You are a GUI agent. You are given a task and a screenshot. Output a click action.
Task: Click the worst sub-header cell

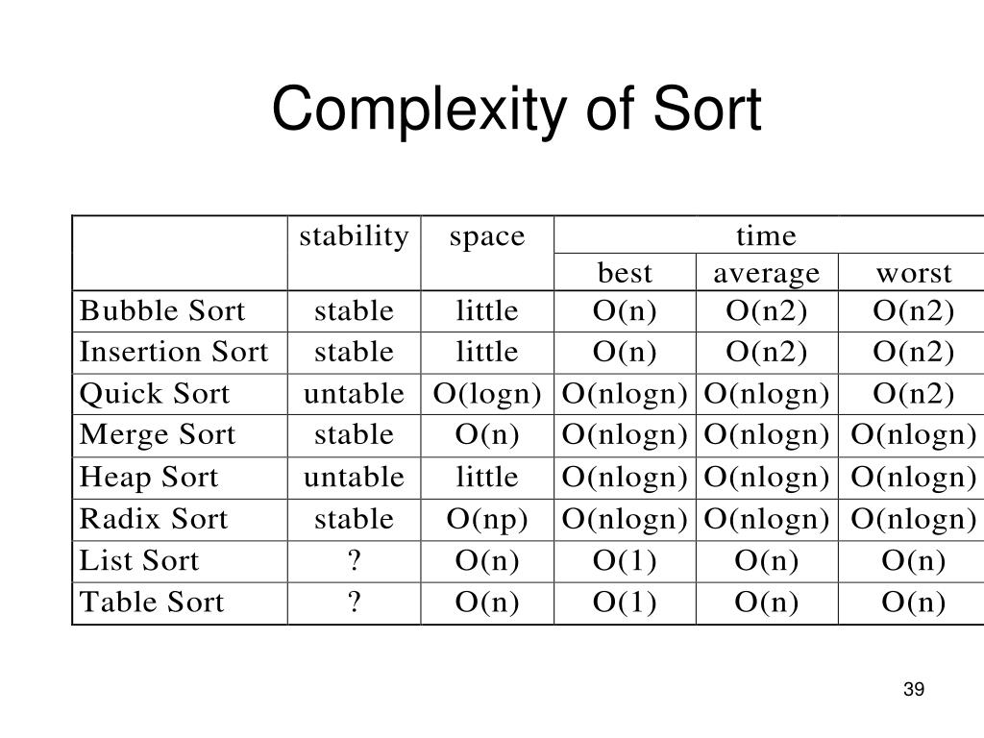pos(914,274)
